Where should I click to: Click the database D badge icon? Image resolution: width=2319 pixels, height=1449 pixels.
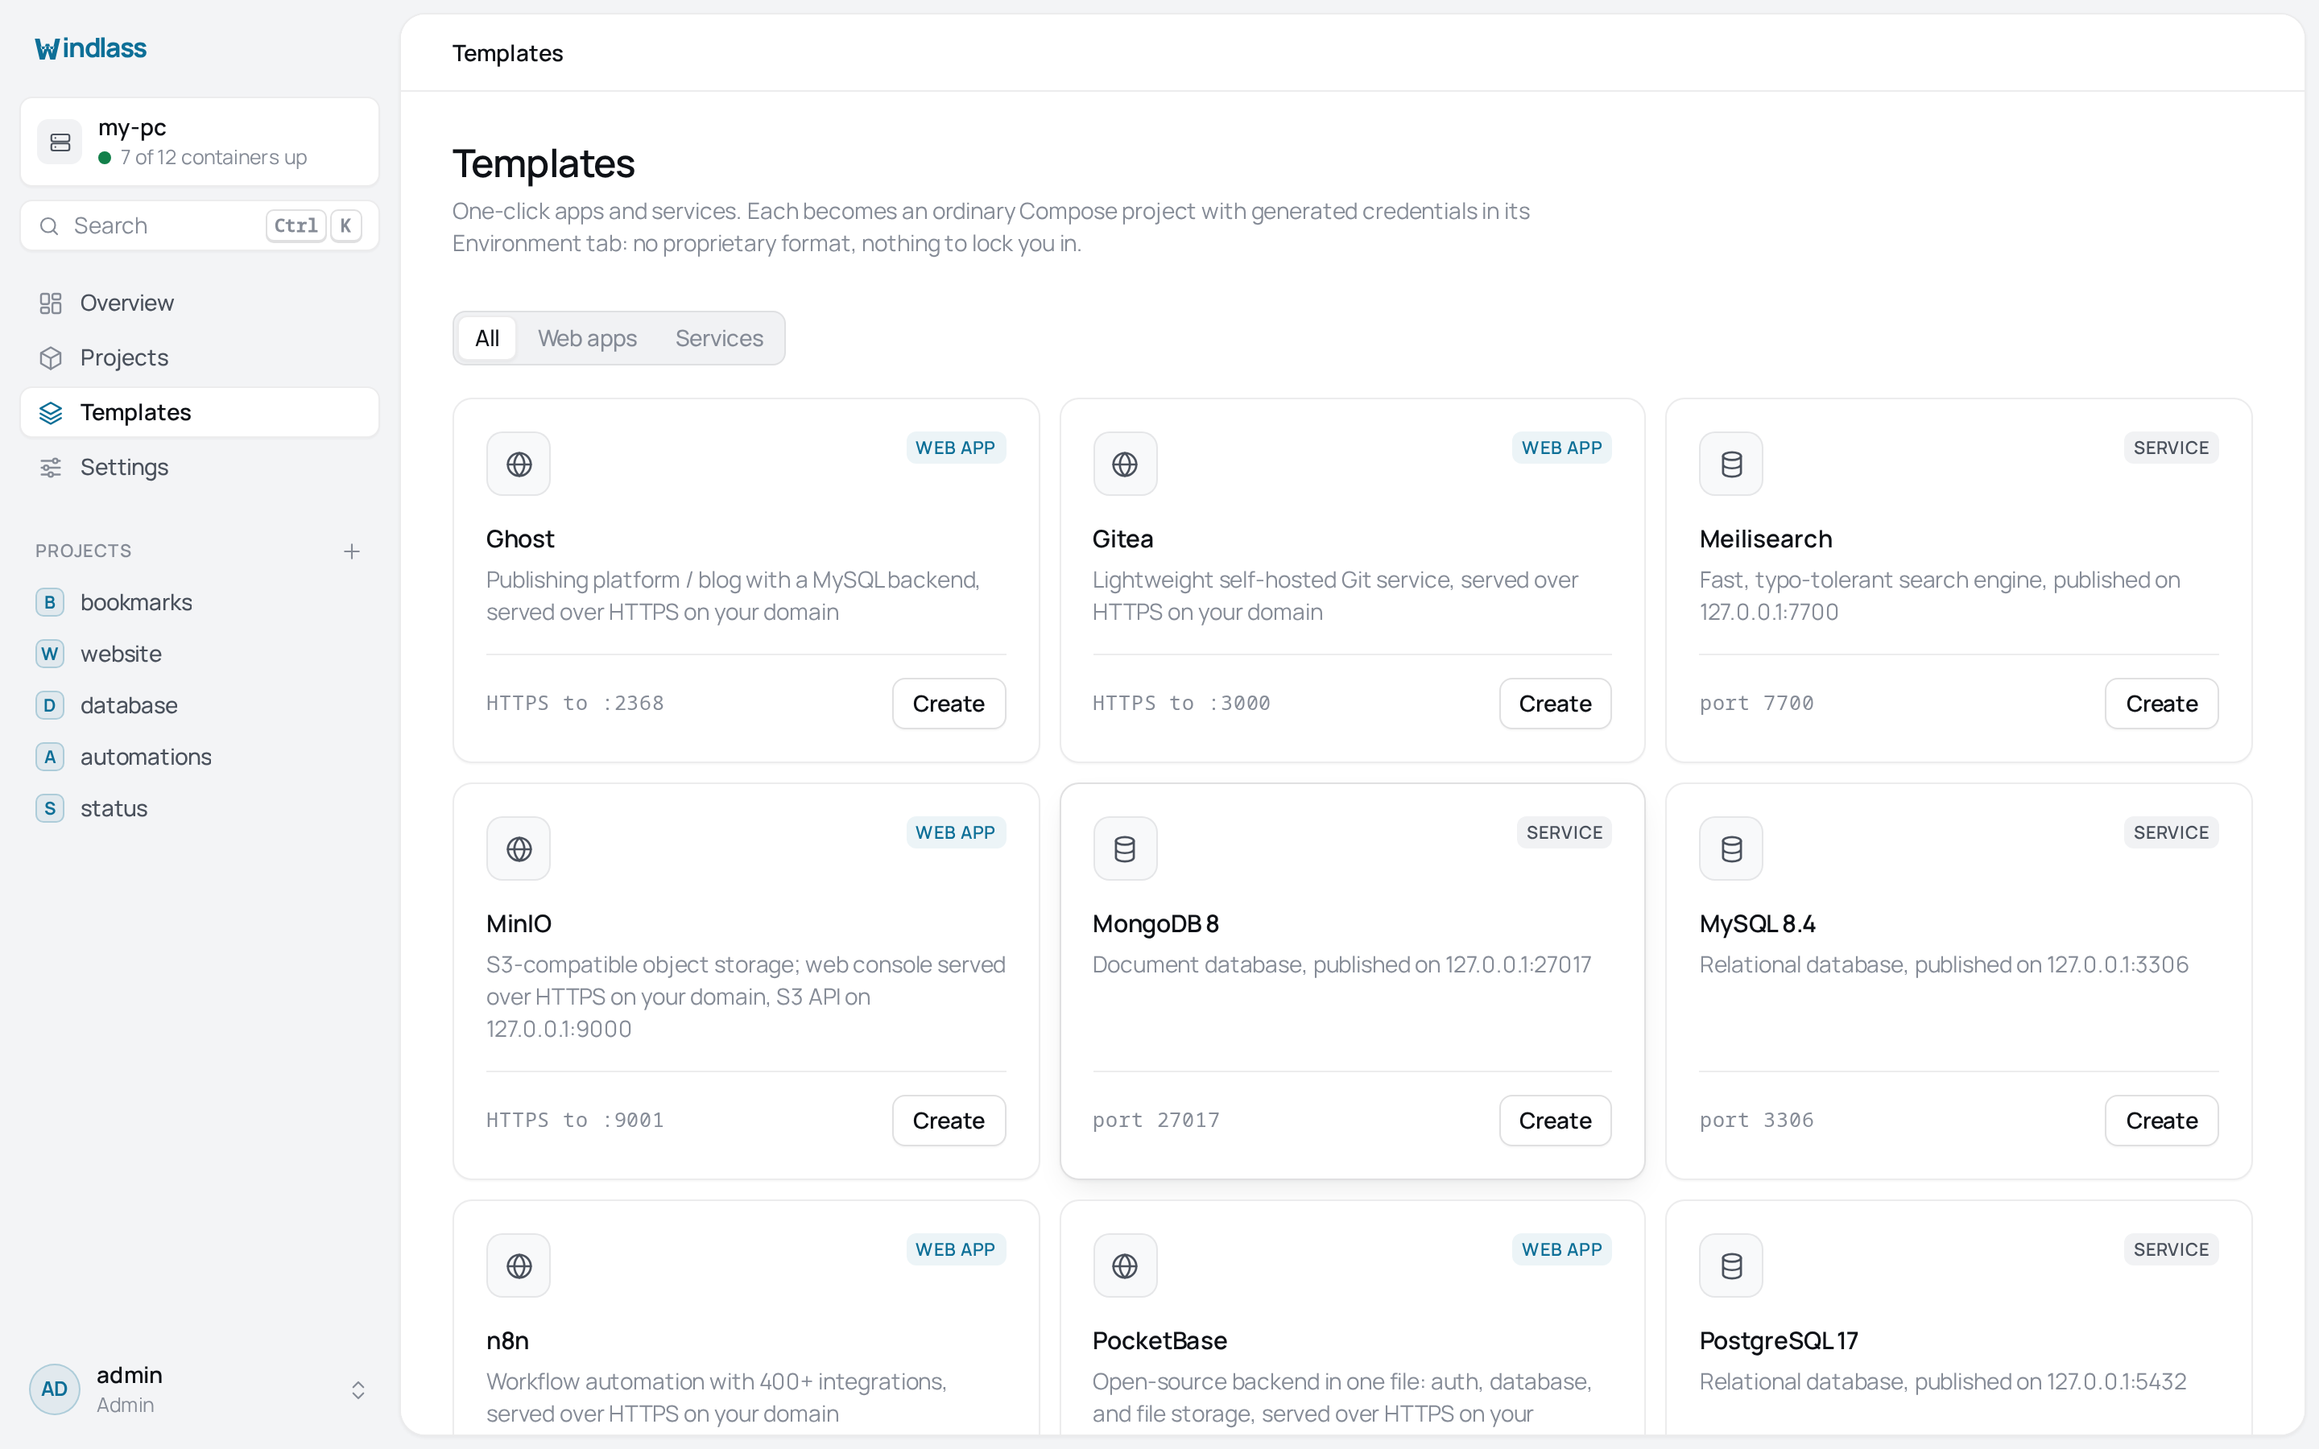pos(50,705)
